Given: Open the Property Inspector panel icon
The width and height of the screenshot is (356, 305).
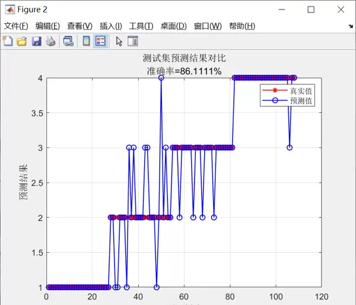Looking at the screenshot, I should click(132, 41).
